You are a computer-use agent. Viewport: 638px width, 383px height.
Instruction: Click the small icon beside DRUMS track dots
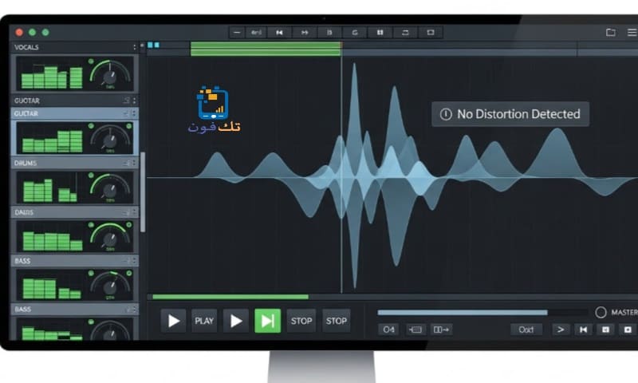(x=127, y=163)
